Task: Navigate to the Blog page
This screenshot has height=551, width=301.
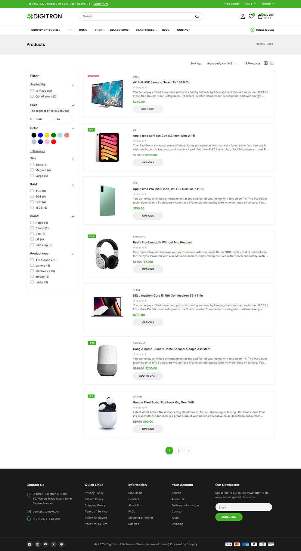Action: (166, 30)
